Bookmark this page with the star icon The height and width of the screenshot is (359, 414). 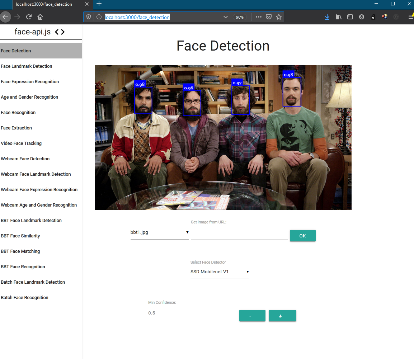coord(279,17)
